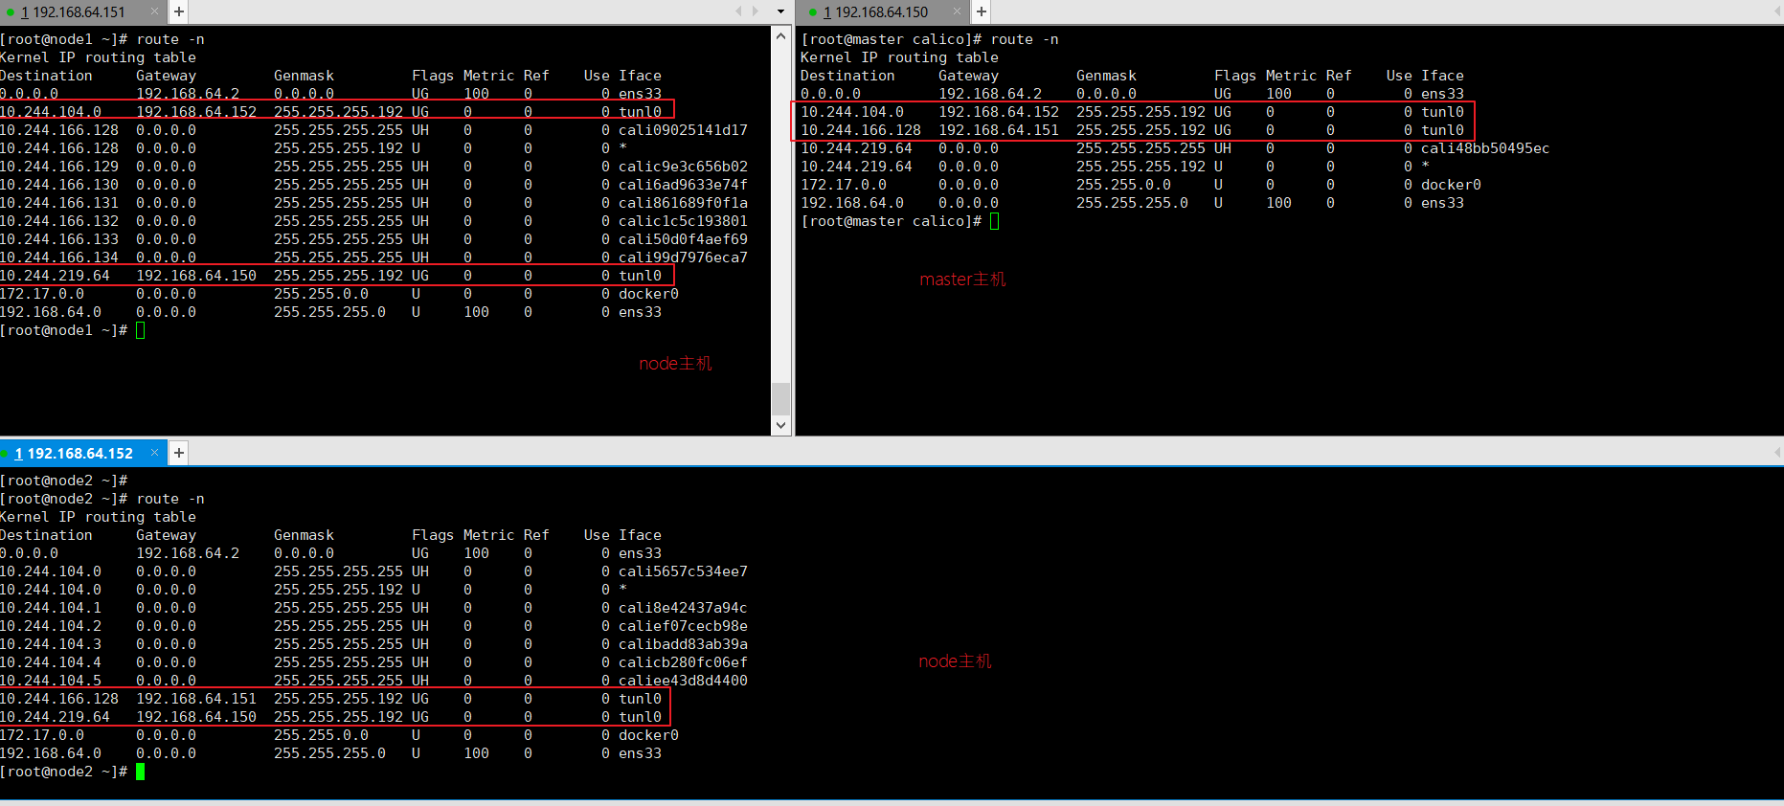Click the green connection dot on the 192.168.64.151 tab

pos(10,12)
